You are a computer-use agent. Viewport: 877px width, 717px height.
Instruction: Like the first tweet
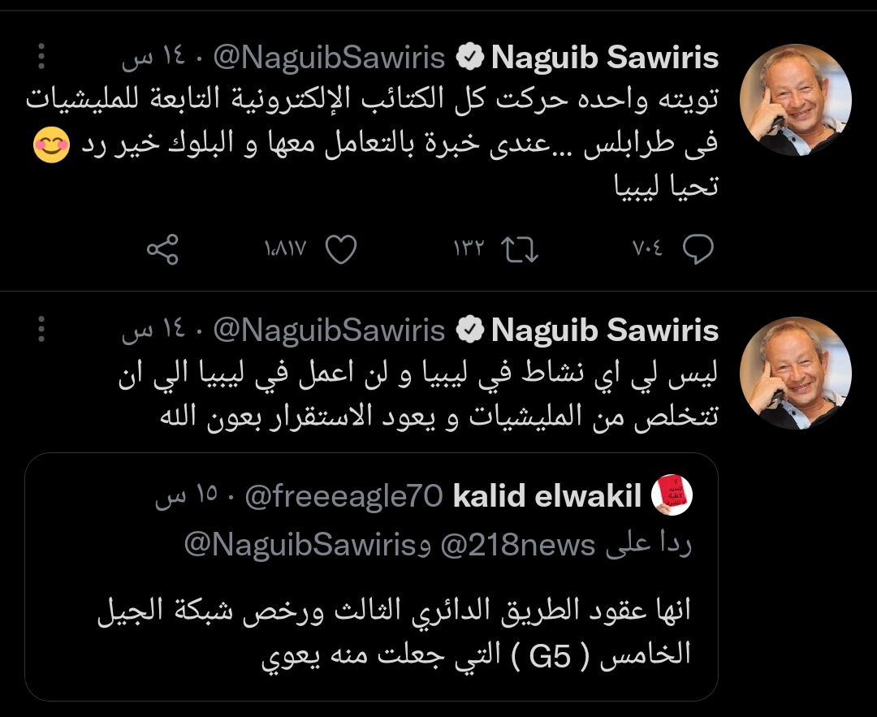click(341, 249)
